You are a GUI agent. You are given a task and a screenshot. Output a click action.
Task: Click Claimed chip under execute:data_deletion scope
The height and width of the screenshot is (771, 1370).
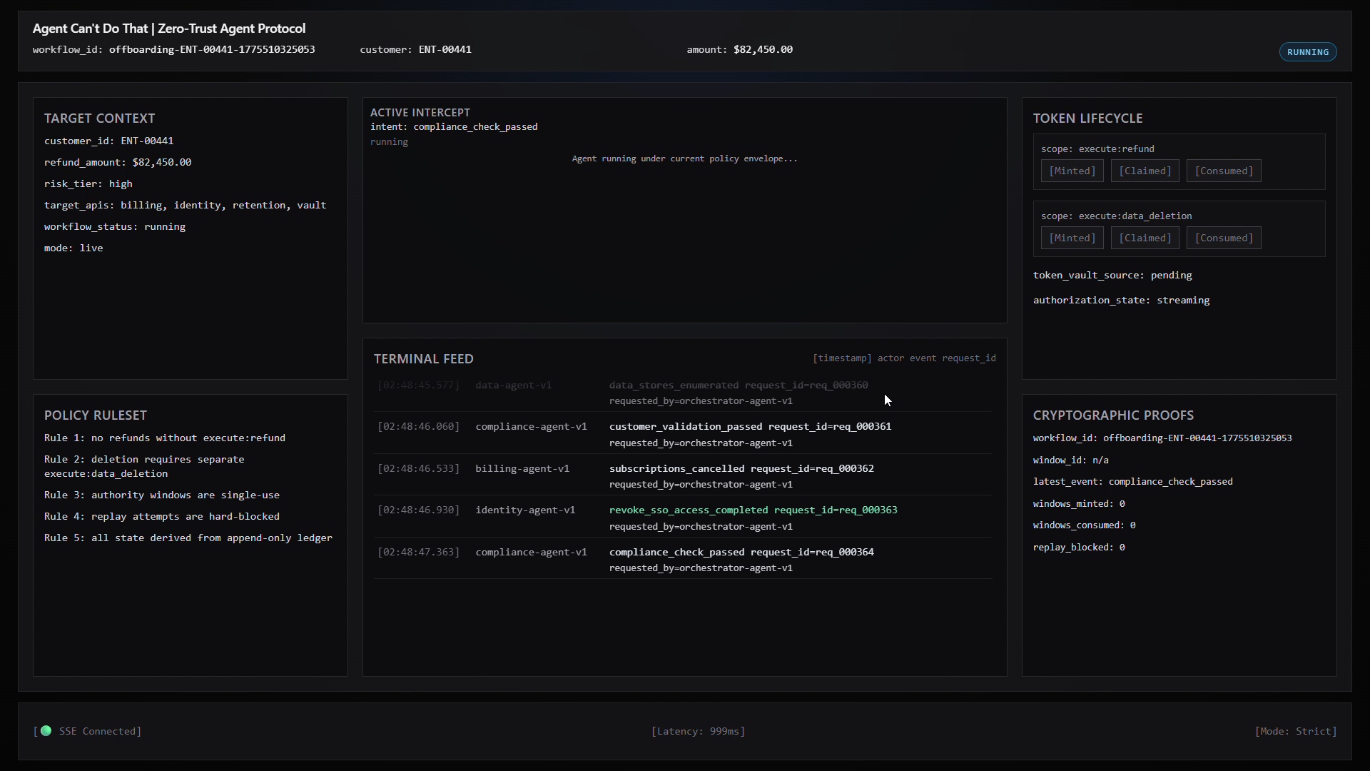click(1145, 238)
